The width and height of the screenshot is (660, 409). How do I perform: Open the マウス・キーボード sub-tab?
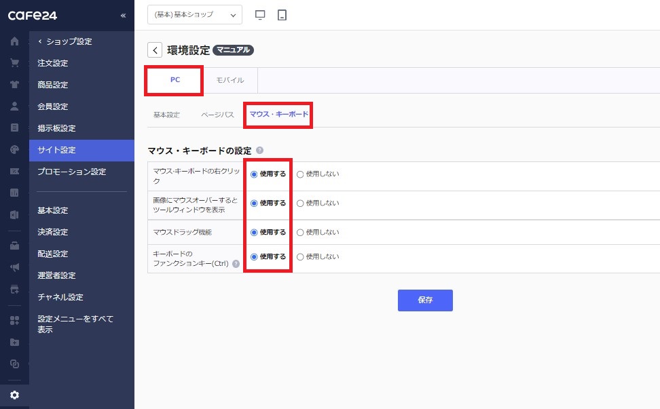pos(278,114)
